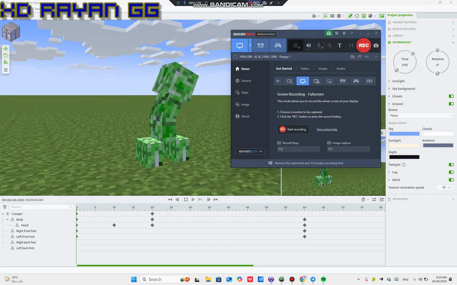This screenshot has width=457, height=285.
Task: Click Remove the watermark and recording limit banner
Action: pyautogui.click(x=306, y=164)
